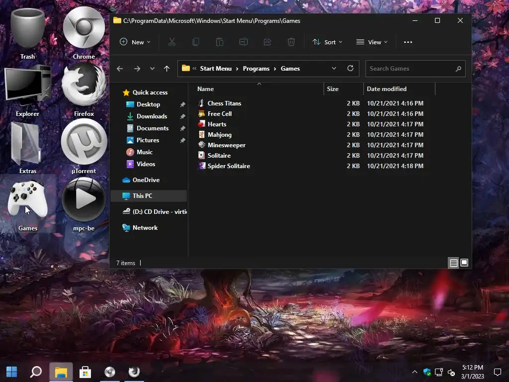
Task: Click the Cut scissors icon in toolbar
Action: [171, 42]
